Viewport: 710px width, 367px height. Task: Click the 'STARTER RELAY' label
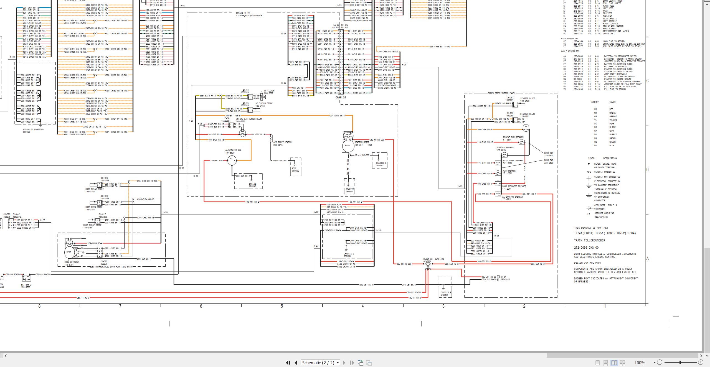click(x=528, y=114)
